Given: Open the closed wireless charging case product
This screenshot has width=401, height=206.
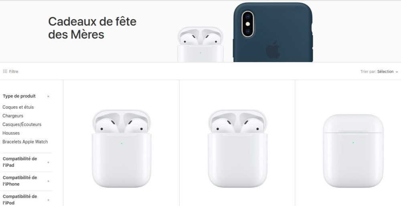Looking at the screenshot, I should (x=353, y=151).
